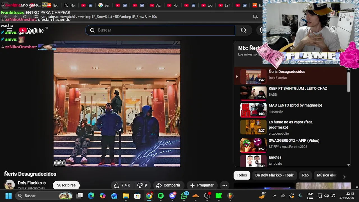Play Emotes by turrobaby in playlist
This screenshot has height=202, width=359.
coord(291,160)
